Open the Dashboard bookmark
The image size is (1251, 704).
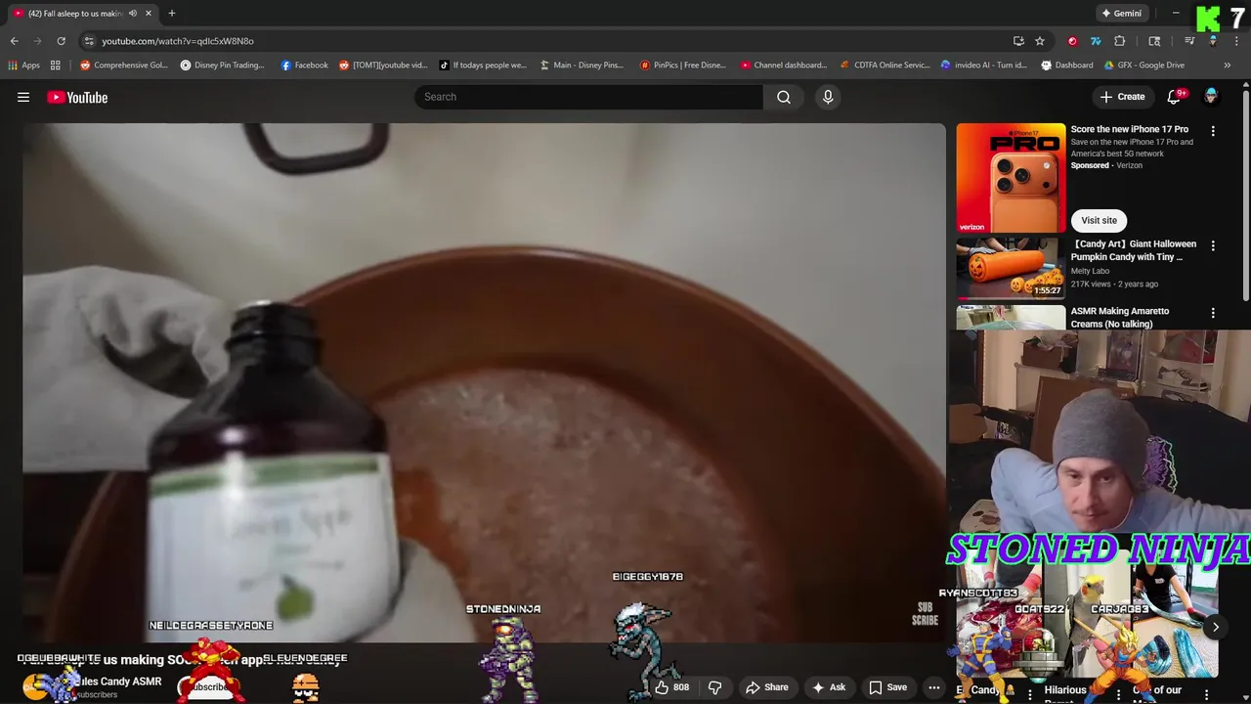tap(1067, 66)
